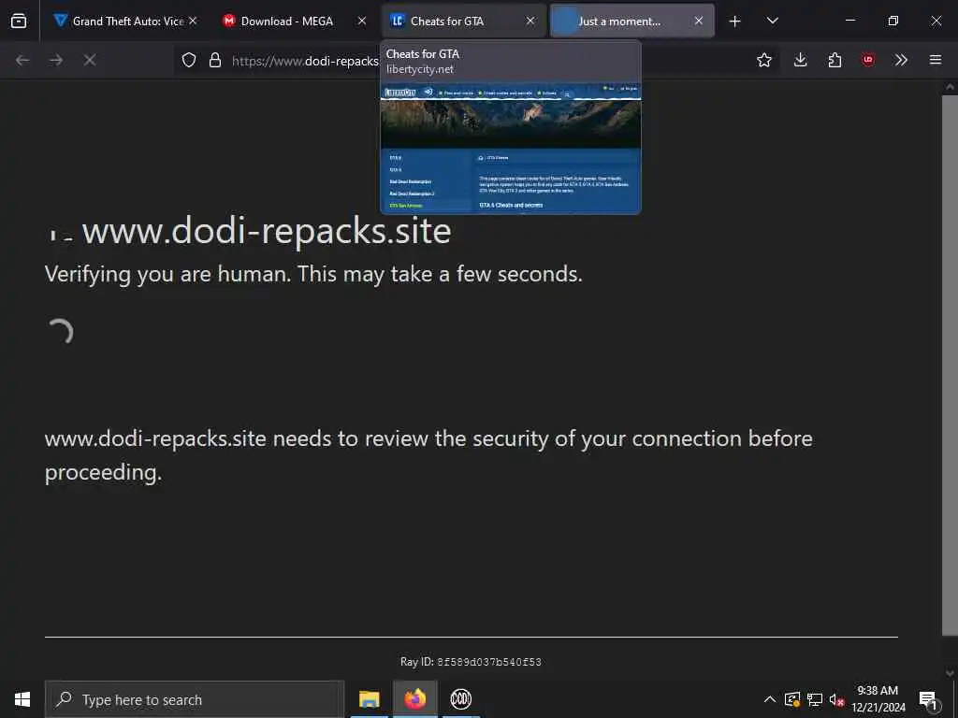Click the Ray ID text value
958x718 pixels.
(x=488, y=662)
